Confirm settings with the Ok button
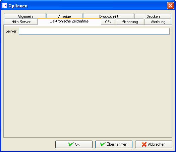Viewport: 176px width, 152px height. [x=74, y=144]
